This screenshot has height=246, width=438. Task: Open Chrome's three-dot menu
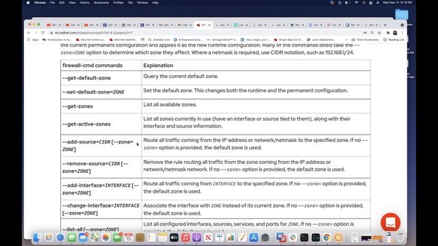(402, 33)
